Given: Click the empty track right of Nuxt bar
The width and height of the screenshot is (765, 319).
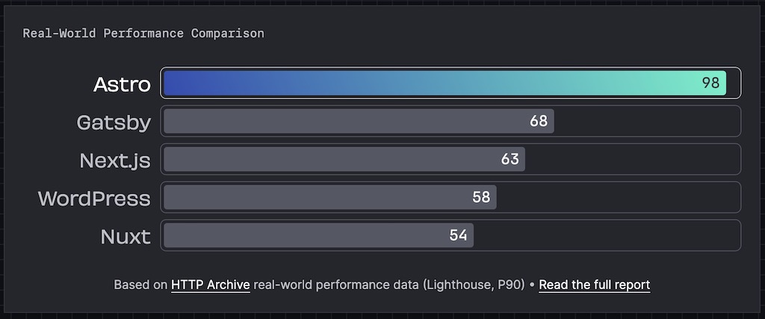Looking at the screenshot, I should tap(605, 235).
